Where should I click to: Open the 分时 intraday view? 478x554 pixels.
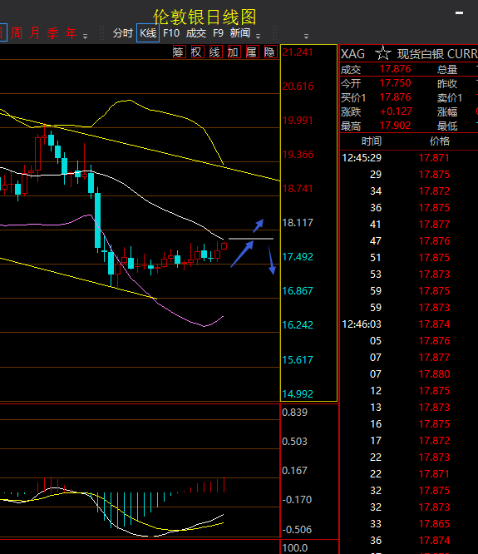click(122, 33)
